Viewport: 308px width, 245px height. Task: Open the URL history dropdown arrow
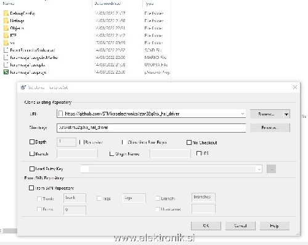(243, 114)
